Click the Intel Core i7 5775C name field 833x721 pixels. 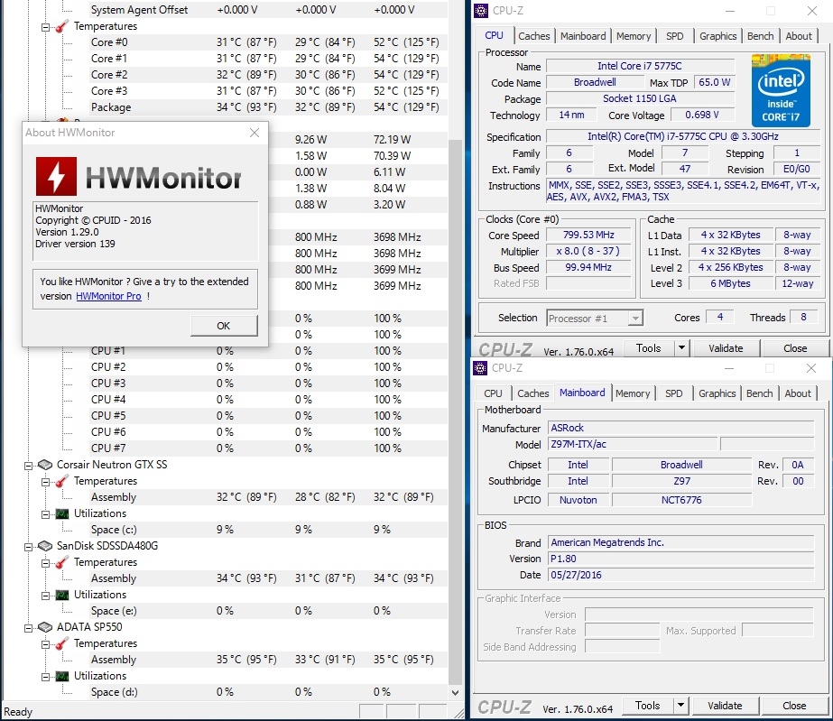pos(640,66)
